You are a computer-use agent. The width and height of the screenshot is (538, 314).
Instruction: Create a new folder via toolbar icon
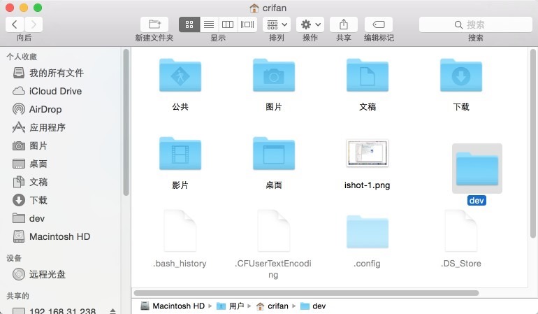click(154, 24)
